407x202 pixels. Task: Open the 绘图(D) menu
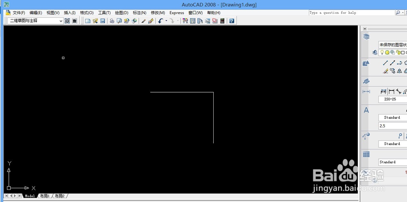click(x=122, y=13)
